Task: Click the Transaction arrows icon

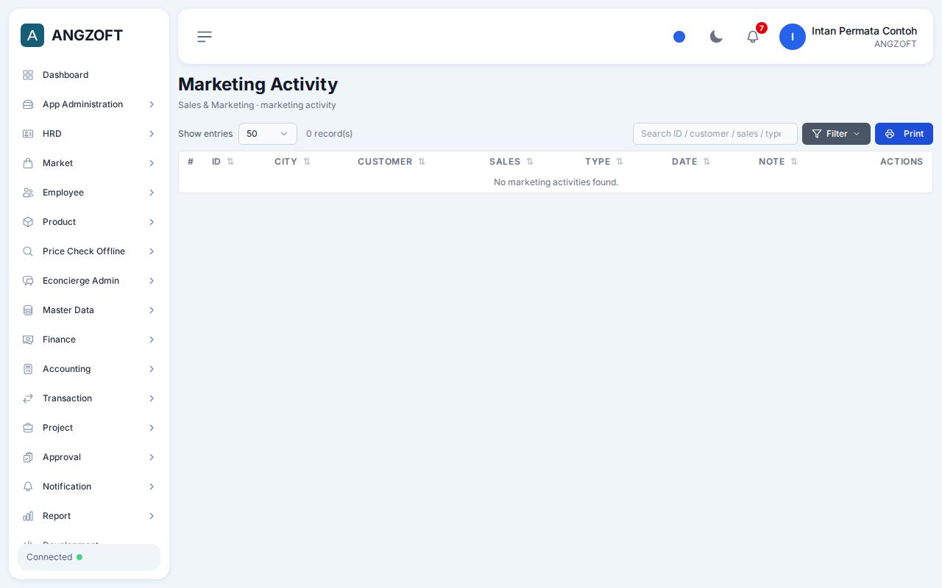Action: [28, 398]
